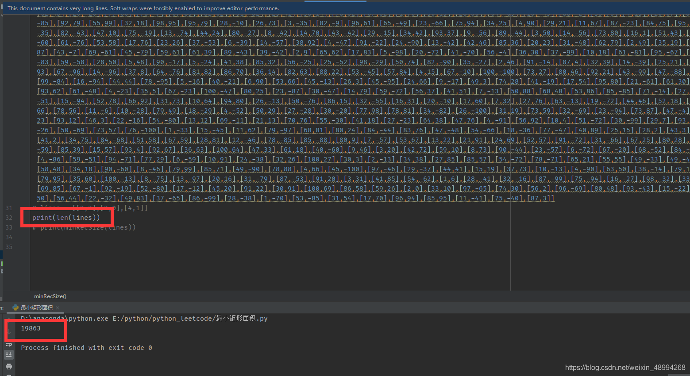Viewport: 690px width, 376px height.
Task: Click the scroll-to-end icon in Run toolbar
Action: click(x=8, y=355)
